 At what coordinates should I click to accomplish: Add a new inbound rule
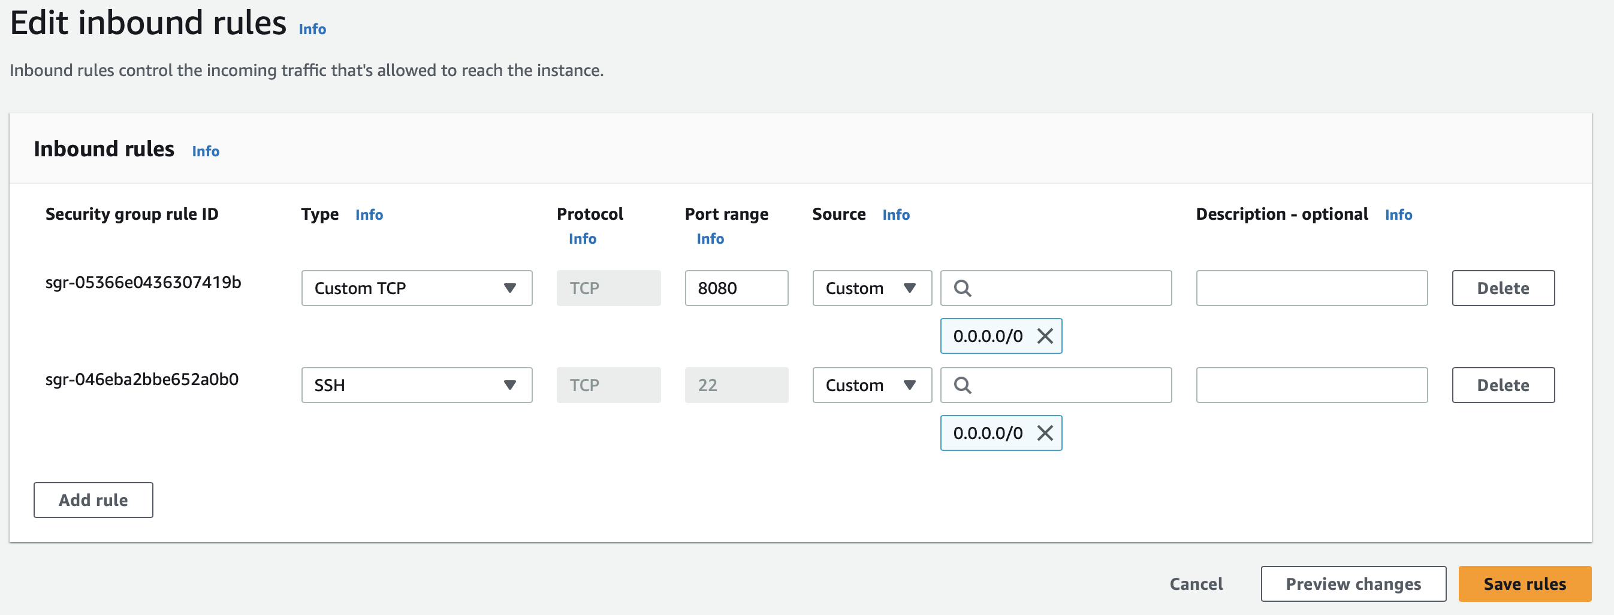(93, 500)
